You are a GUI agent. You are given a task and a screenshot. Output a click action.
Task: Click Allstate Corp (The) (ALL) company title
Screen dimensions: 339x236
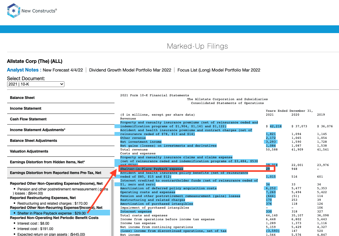[x=35, y=61]
